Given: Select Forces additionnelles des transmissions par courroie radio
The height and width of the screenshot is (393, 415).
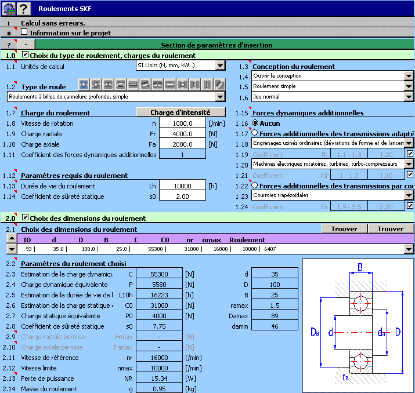Looking at the screenshot, I should tap(255, 185).
